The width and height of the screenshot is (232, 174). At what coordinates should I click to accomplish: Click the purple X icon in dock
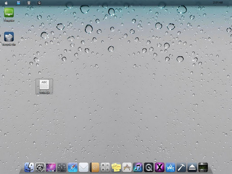(160, 167)
